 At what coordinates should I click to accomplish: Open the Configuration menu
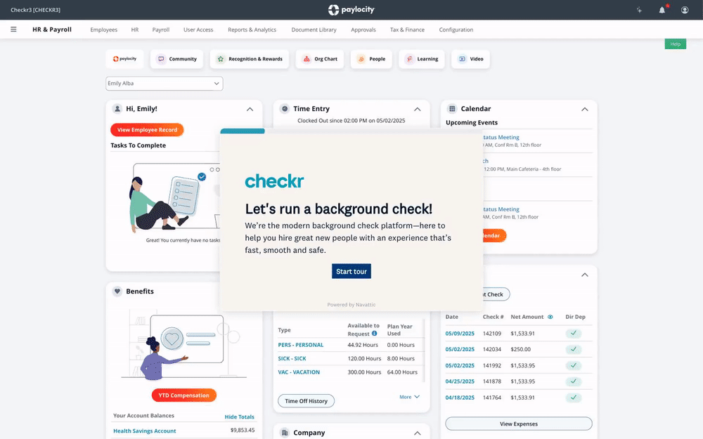(x=456, y=30)
